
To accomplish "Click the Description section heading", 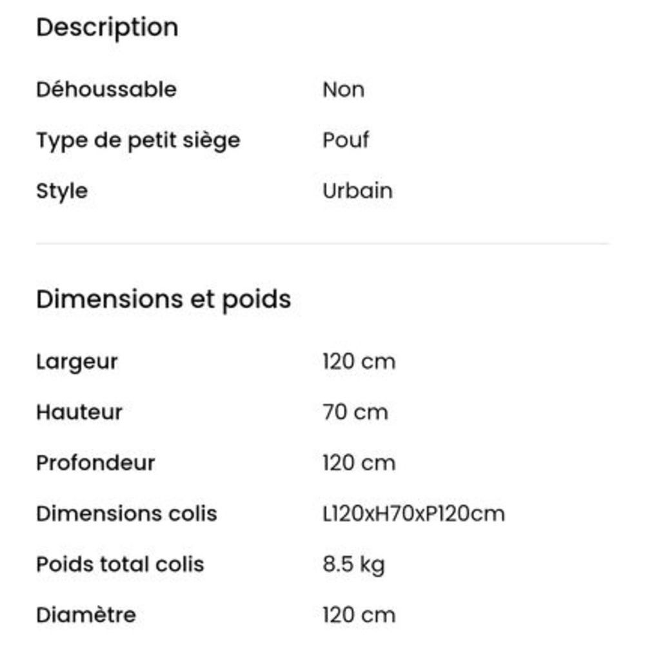I will click(107, 28).
